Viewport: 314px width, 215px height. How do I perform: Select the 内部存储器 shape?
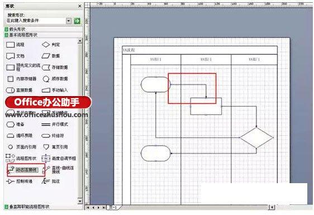pos(21,79)
